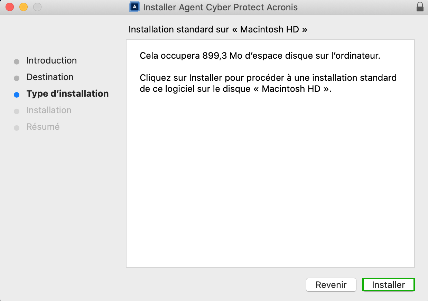Select the Résumé step label

click(x=43, y=127)
